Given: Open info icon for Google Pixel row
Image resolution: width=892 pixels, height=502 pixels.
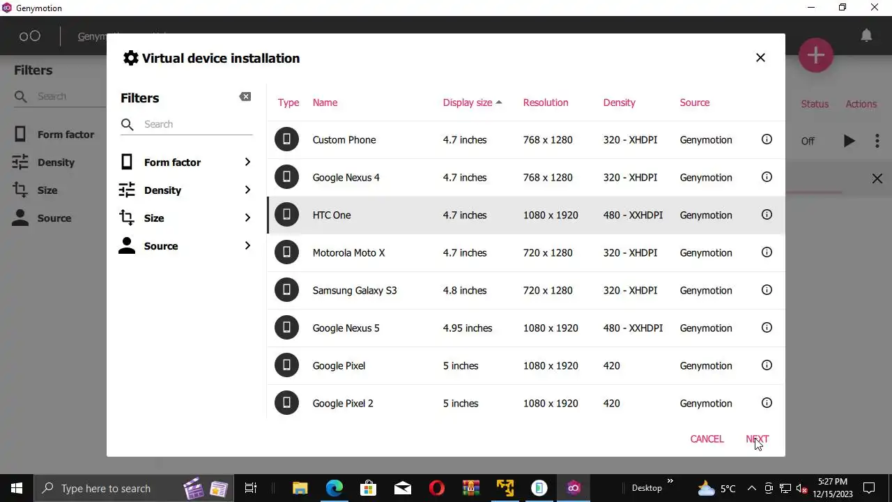Looking at the screenshot, I should coord(767,365).
